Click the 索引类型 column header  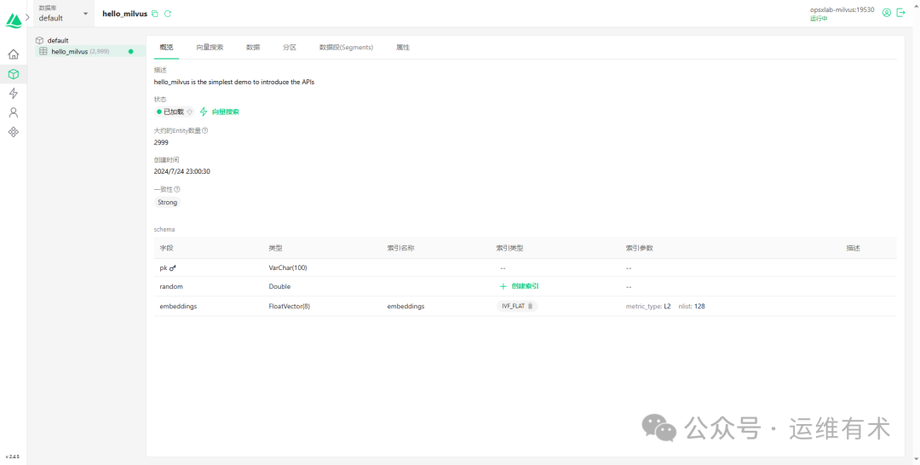click(509, 248)
